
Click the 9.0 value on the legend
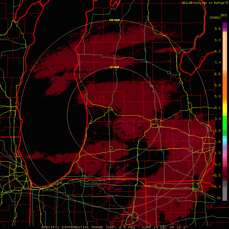tap(218, 40)
